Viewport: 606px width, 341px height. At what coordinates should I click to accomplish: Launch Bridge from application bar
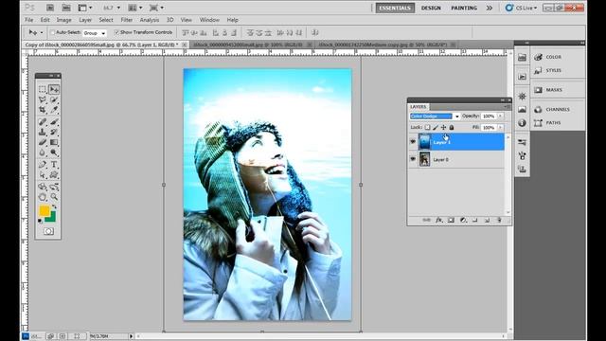pos(50,8)
